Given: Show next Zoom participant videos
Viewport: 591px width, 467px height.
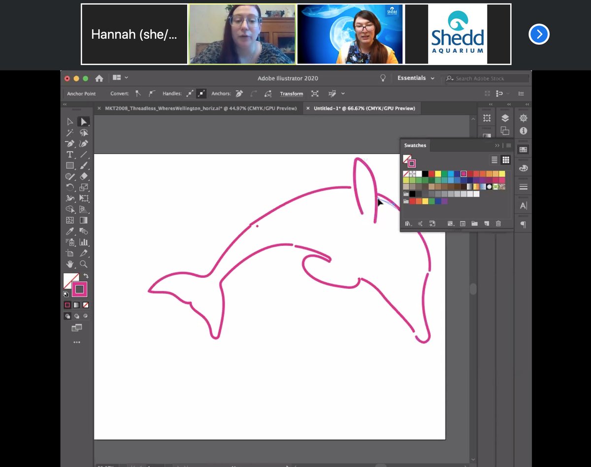Looking at the screenshot, I should tap(539, 34).
